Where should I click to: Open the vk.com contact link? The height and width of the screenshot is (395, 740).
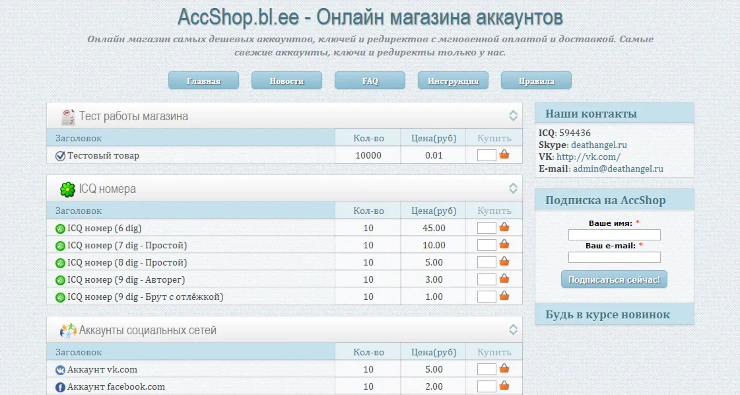click(x=588, y=157)
